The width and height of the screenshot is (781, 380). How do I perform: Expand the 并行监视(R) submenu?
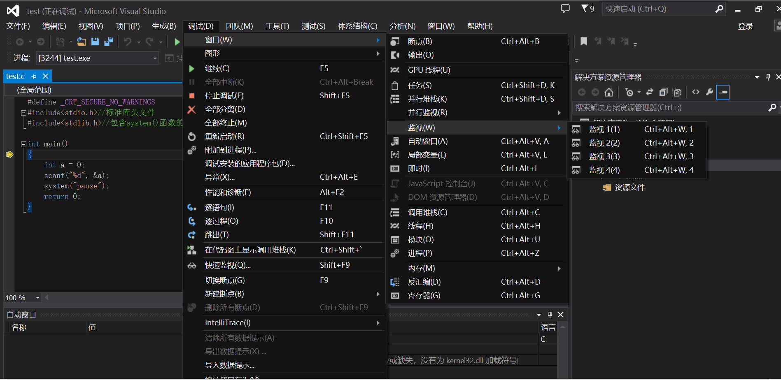pyautogui.click(x=477, y=113)
